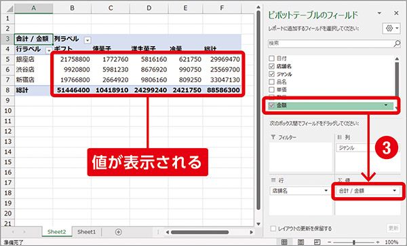
Task: Switch to Normal view icon in status bar
Action: pyautogui.click(x=284, y=242)
